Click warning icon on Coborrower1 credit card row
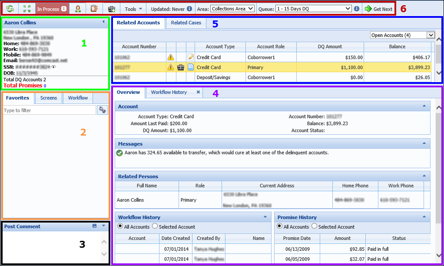 click(x=171, y=57)
